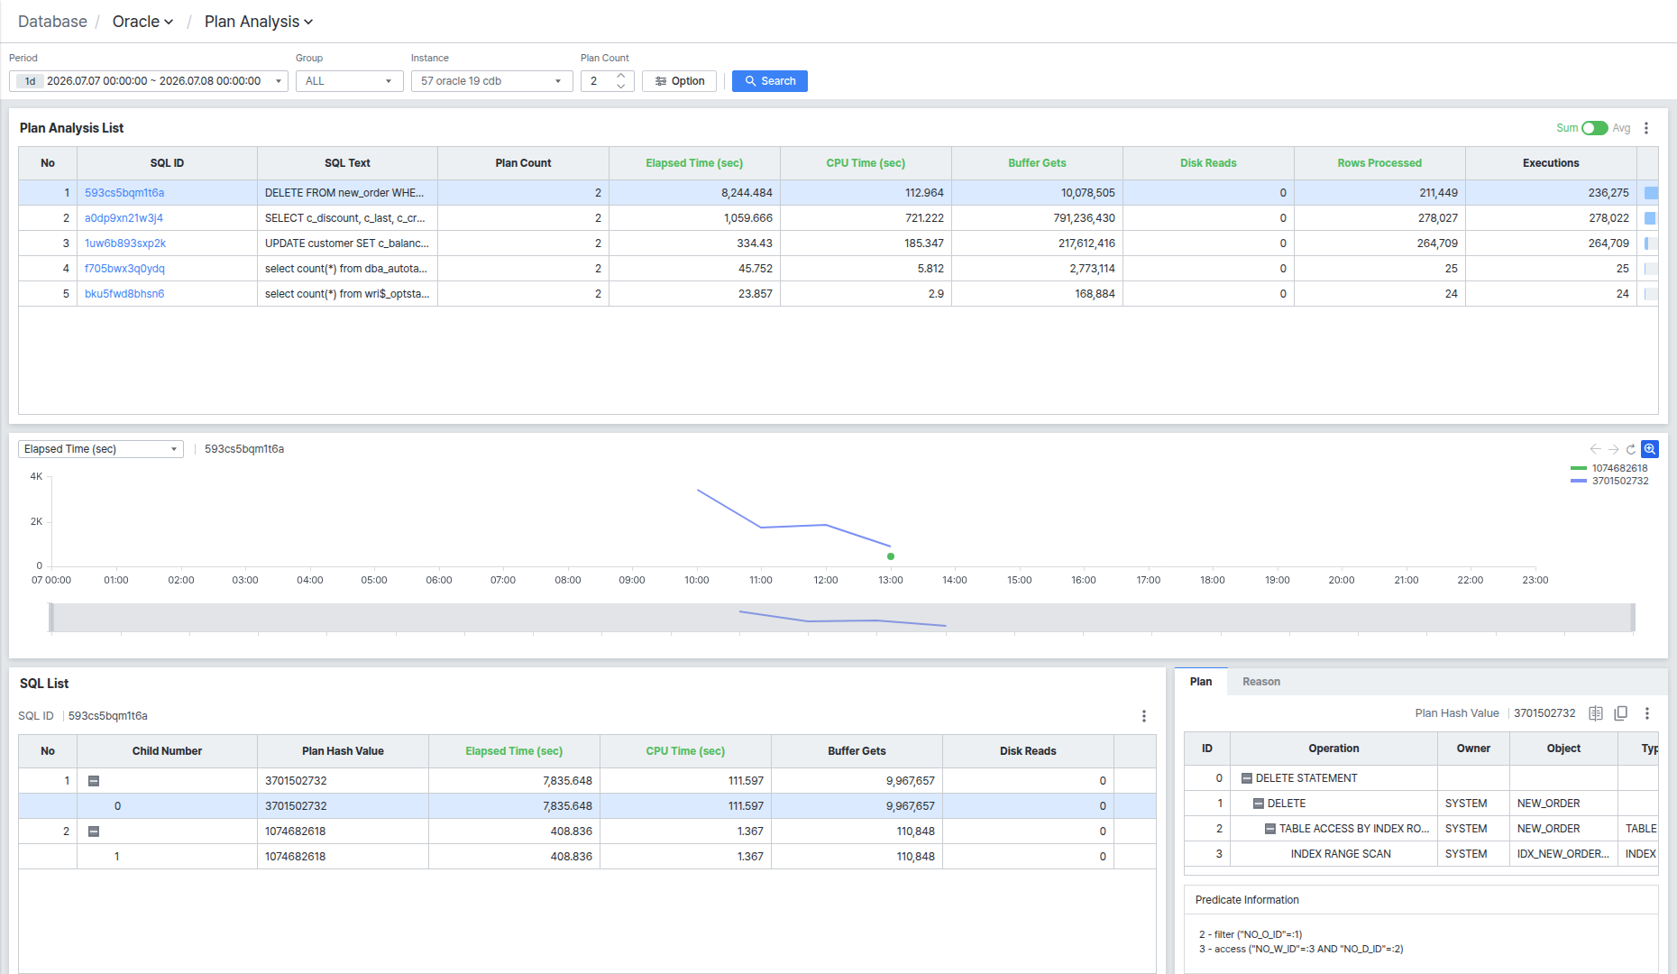Screen dimensions: 1677x974
Task: Open the Instance dropdown 57 oracle 19 cdb
Action: click(x=491, y=81)
